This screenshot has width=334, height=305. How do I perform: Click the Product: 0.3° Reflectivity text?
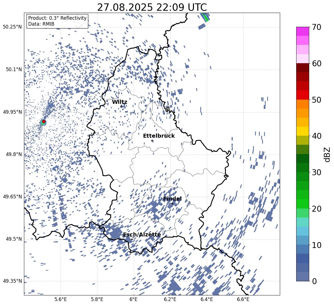57,18
